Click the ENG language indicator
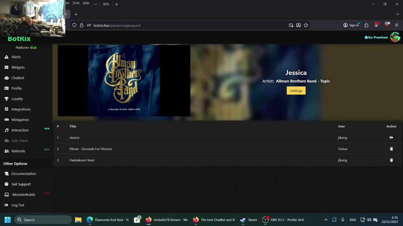The image size is (403, 226). [353, 220]
